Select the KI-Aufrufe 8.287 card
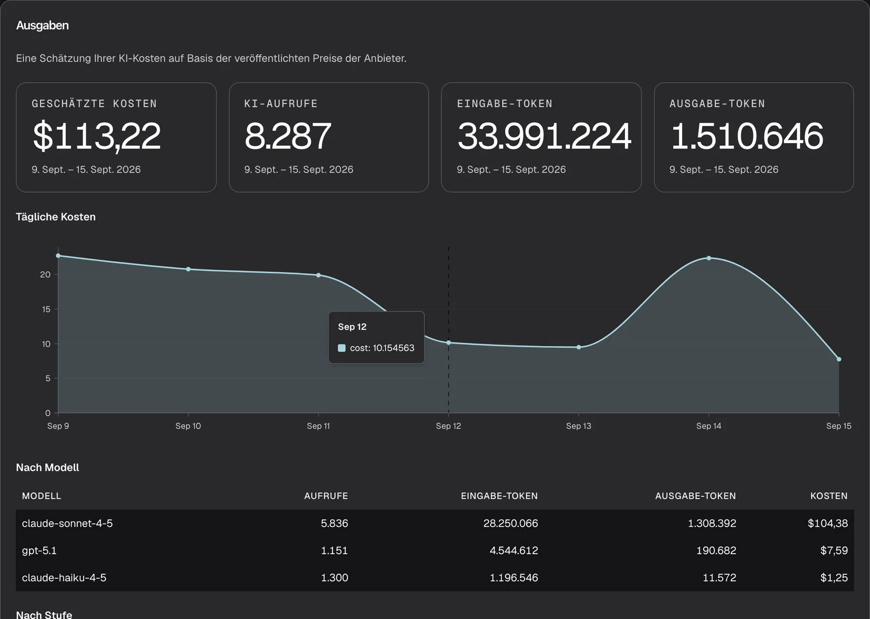 329,137
